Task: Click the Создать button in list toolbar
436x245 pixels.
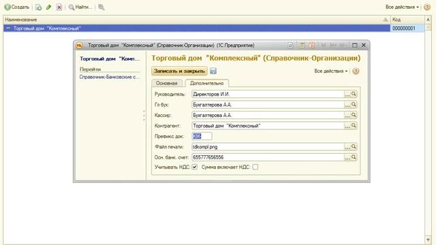Action: 16,7
